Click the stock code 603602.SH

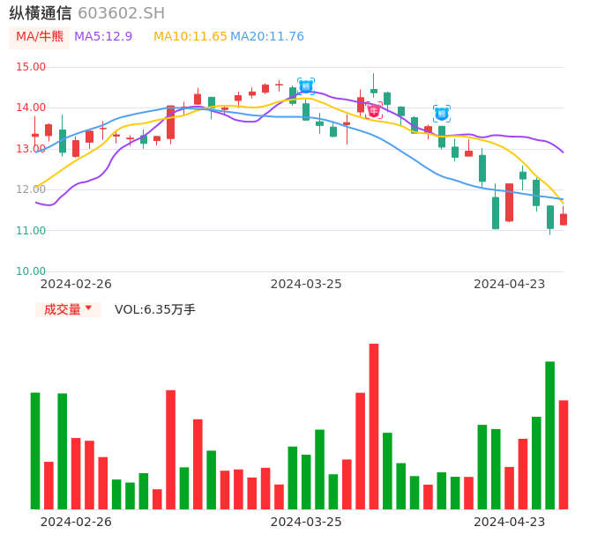(121, 13)
